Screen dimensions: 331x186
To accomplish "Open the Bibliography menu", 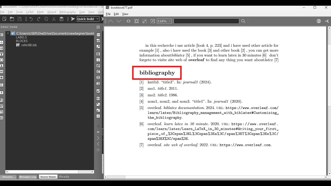I will pos(68,12).
